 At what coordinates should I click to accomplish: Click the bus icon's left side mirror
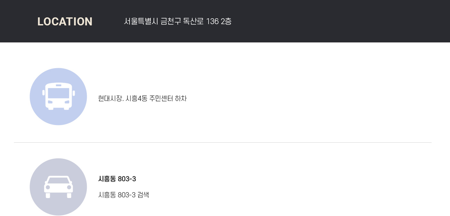44,93
